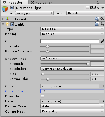Open the Shadow Type dropdown
This screenshot has height=117, width=105.
click(72, 59)
